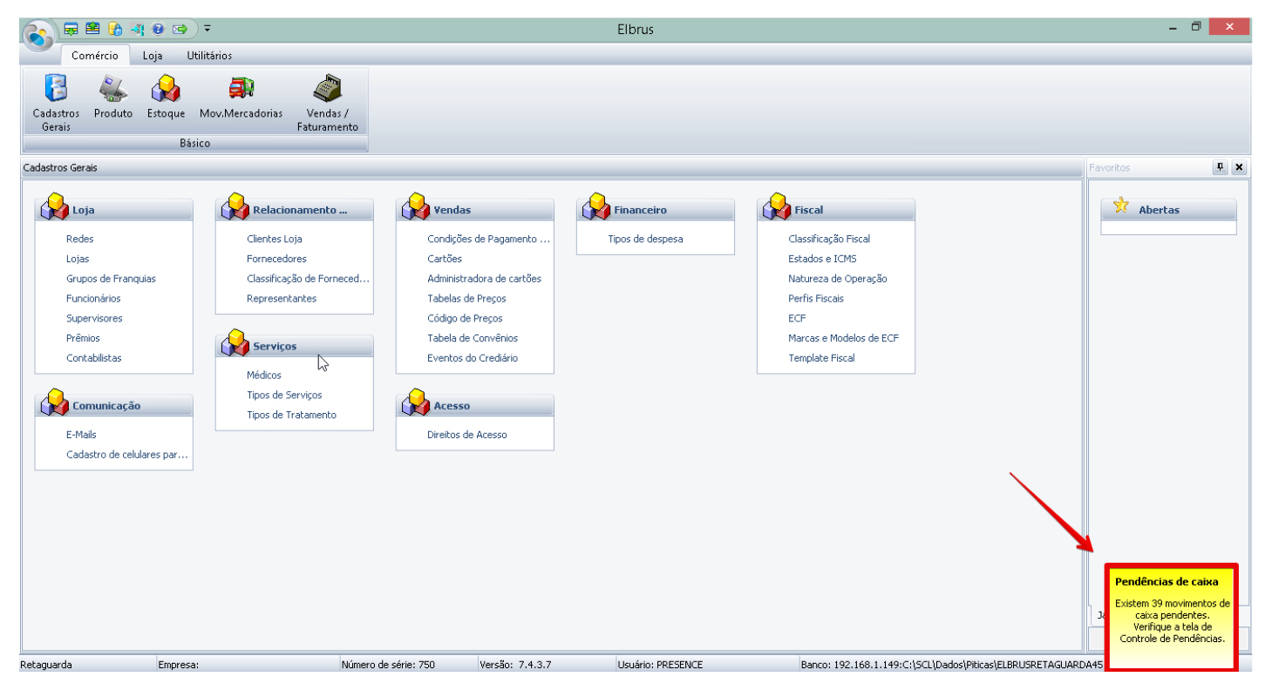
Task: Open the Estoque module icon
Action: [x=166, y=98]
